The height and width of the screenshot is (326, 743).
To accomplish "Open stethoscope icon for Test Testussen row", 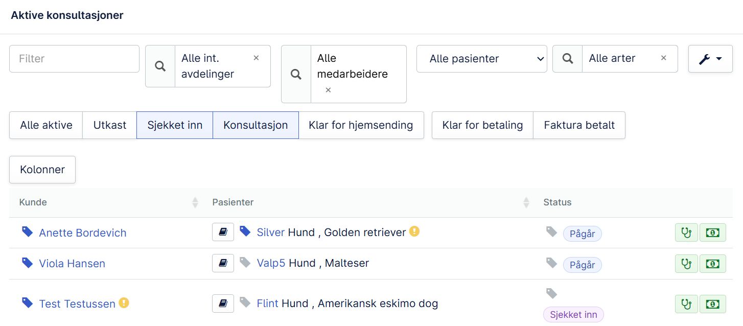I will click(686, 304).
